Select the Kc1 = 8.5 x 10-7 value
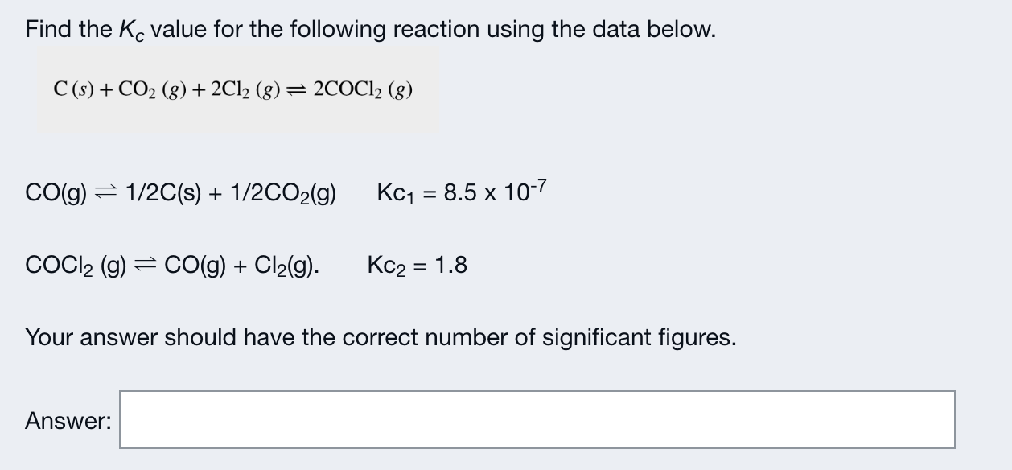The image size is (1012, 470). [460, 192]
